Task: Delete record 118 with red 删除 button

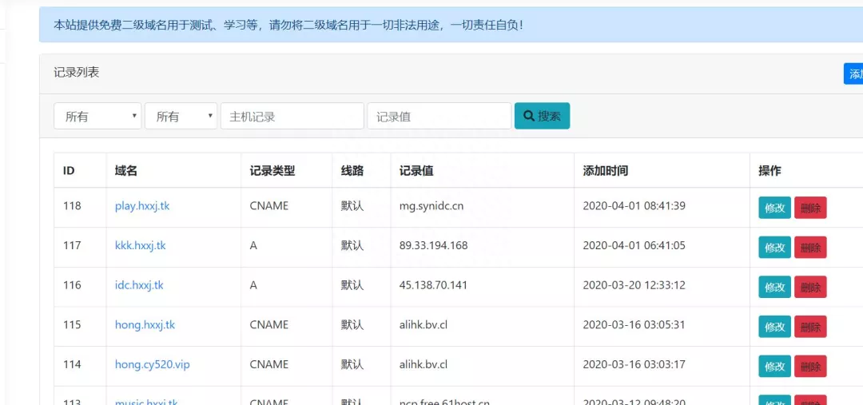Action: point(810,208)
